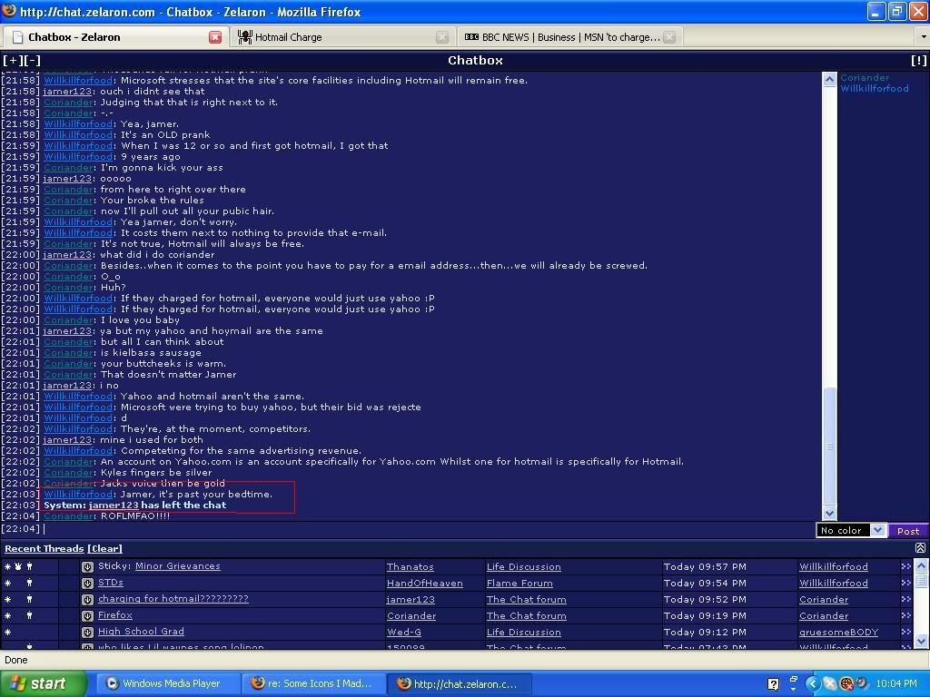Click the [!] button in Chatbox header
This screenshot has height=697, width=930.
point(919,61)
